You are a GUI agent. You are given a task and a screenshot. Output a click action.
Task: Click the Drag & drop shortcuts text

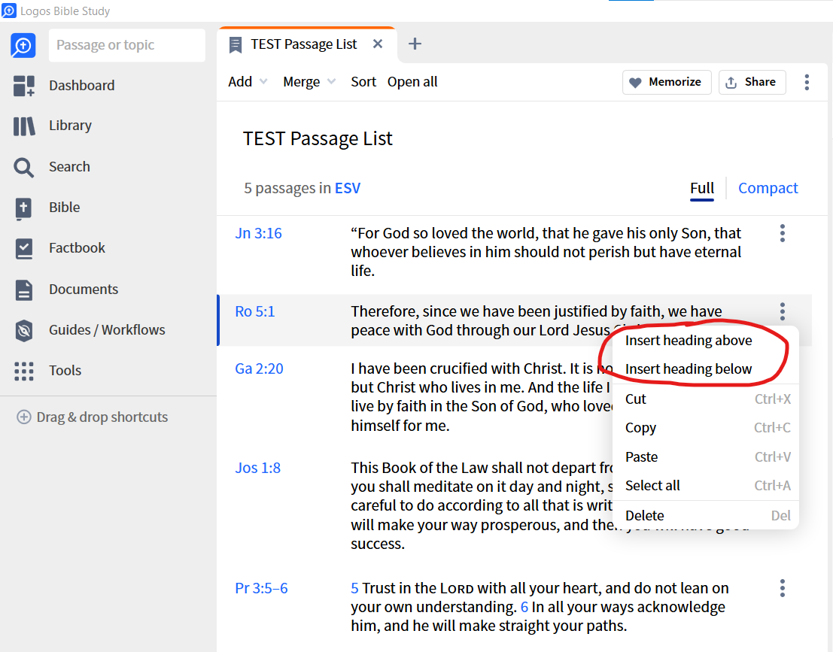tap(102, 417)
